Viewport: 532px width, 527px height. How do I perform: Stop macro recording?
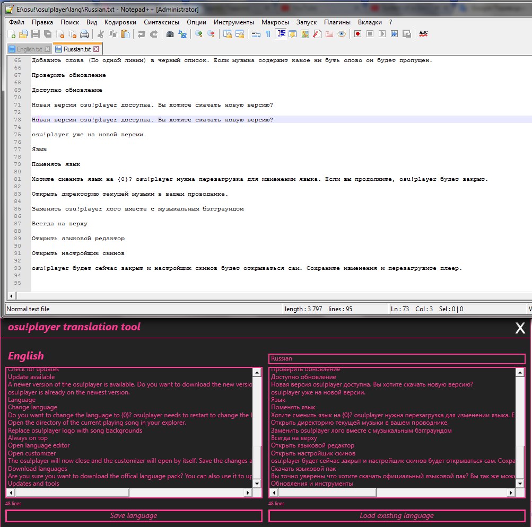(370, 34)
